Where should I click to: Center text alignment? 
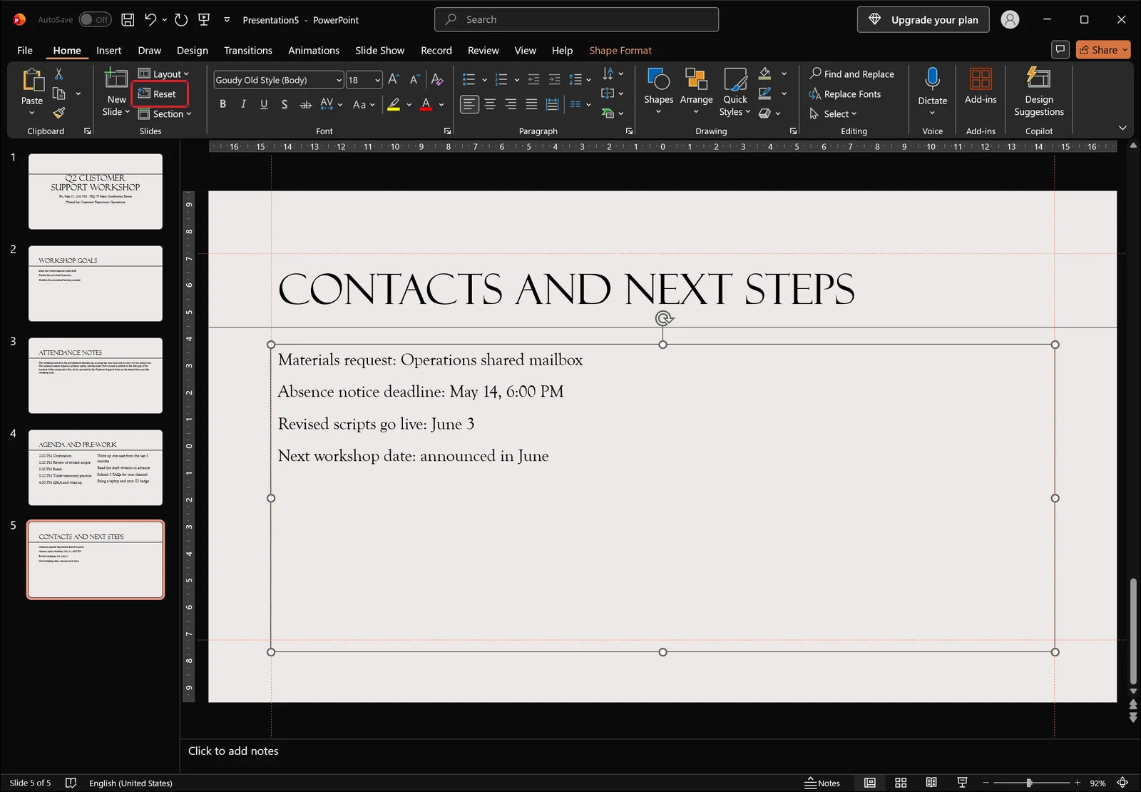point(490,104)
